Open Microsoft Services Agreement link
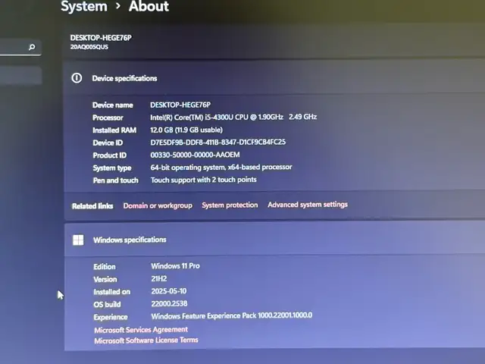 click(x=141, y=330)
